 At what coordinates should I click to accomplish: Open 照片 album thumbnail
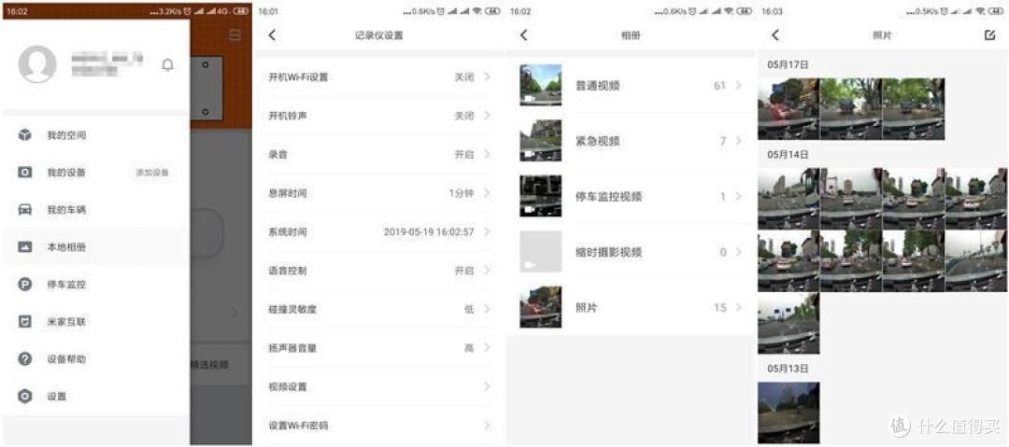coord(541,307)
